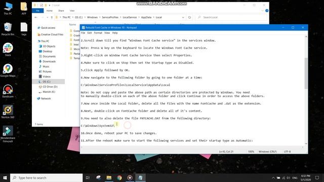Open Google Chrome from the taskbar
The height and width of the screenshot is (182, 324).
click(x=119, y=177)
